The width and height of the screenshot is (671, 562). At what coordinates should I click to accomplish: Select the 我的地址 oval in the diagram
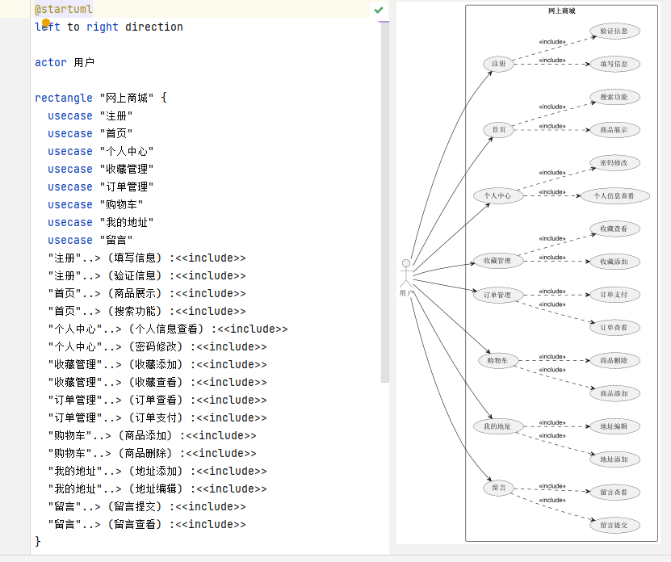[x=498, y=426]
